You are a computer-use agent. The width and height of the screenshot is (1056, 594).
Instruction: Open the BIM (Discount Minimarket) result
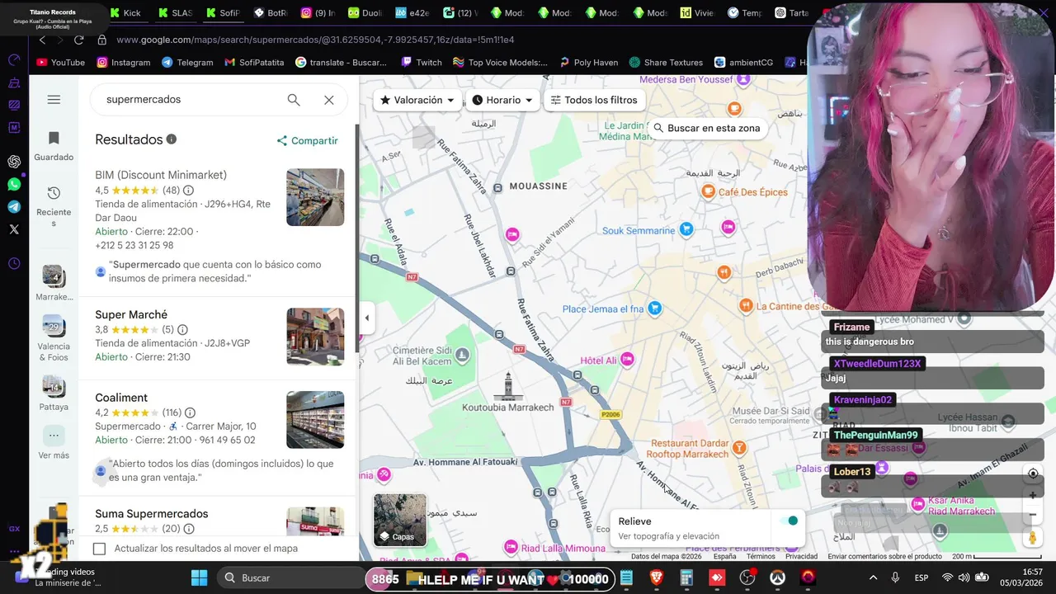click(x=161, y=175)
